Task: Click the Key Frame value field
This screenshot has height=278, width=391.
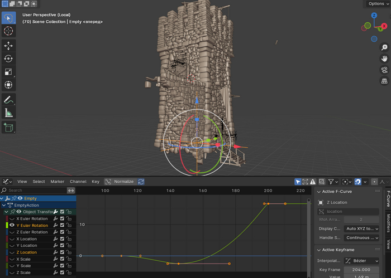Action: [x=361, y=270]
